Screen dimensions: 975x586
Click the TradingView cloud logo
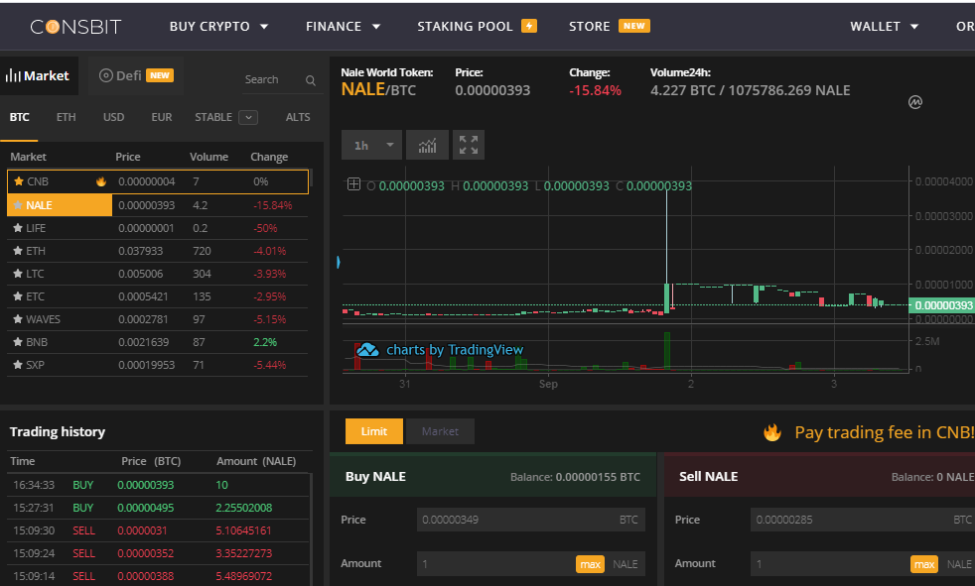[x=368, y=350]
